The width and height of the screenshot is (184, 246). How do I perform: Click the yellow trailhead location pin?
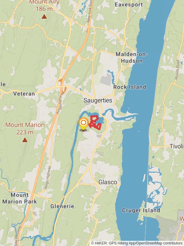83,124
